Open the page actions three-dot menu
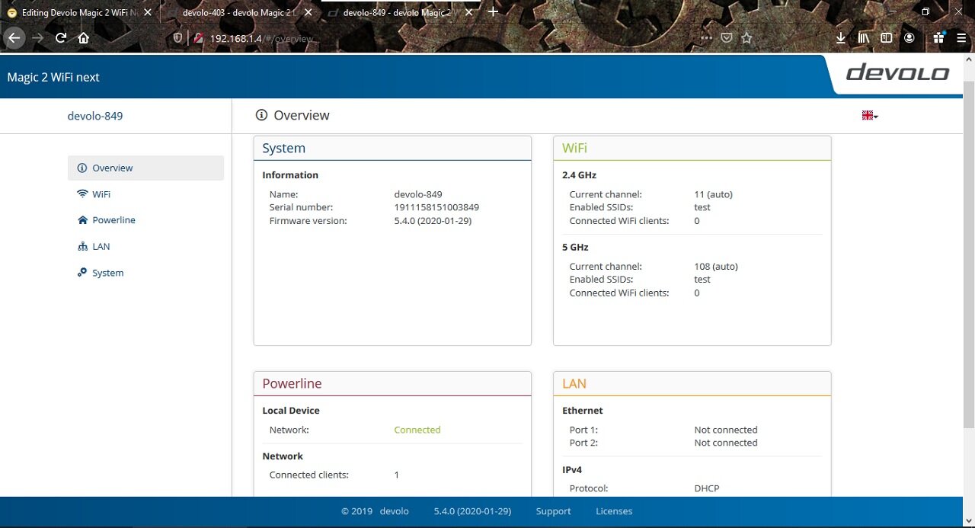Image resolution: width=975 pixels, height=528 pixels. (x=706, y=38)
